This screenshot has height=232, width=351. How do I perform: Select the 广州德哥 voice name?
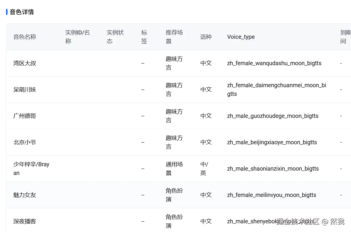(x=25, y=116)
